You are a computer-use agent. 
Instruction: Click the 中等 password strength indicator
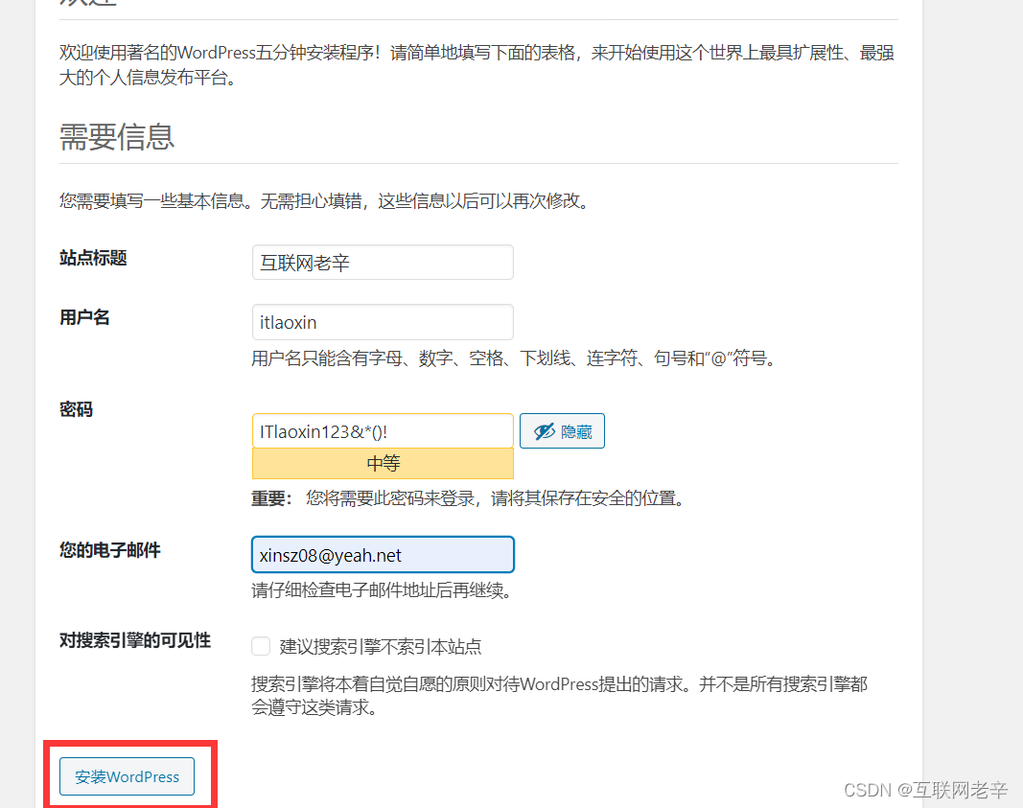coord(383,464)
